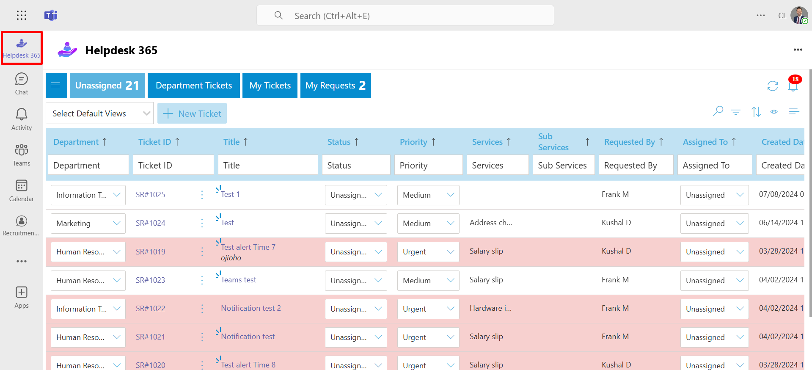Open ticket link SR#1021
The width and height of the screenshot is (812, 370).
tap(150, 337)
